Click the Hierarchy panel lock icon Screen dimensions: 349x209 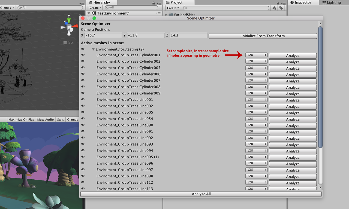click(x=154, y=3)
